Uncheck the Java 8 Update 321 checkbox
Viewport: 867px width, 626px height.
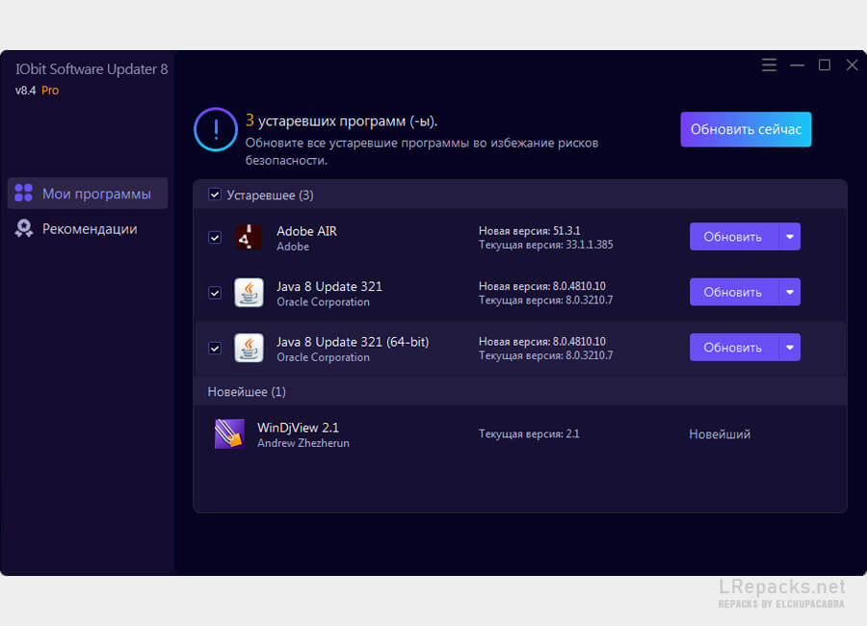point(215,293)
